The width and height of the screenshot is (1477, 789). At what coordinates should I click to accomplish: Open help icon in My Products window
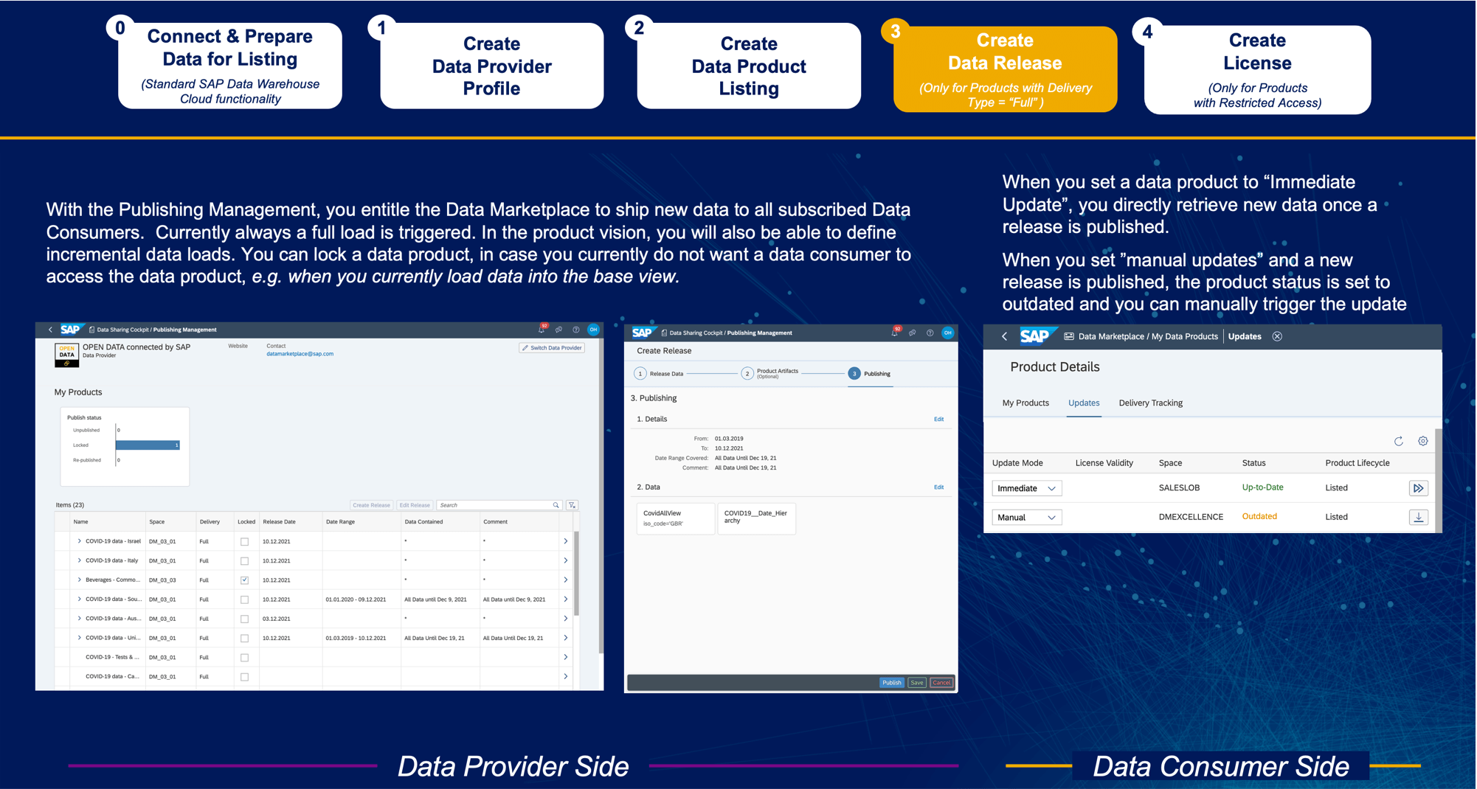point(576,330)
